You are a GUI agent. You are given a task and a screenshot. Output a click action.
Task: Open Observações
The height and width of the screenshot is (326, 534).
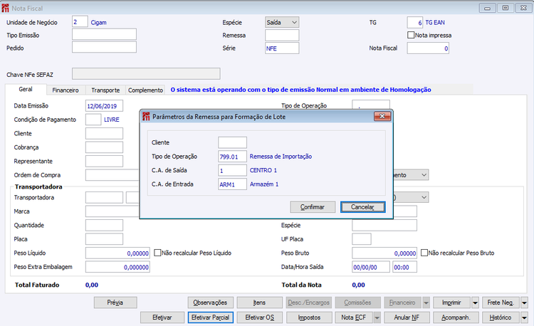click(x=210, y=303)
